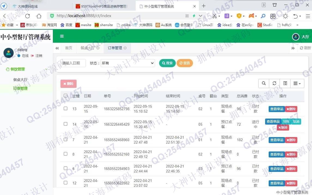Click 查看菜品 for order 13
Screen dimensions: 312x195
point(277,109)
